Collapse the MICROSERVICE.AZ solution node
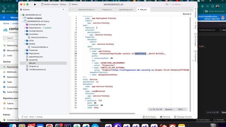226x127 pixels. tap(21, 15)
